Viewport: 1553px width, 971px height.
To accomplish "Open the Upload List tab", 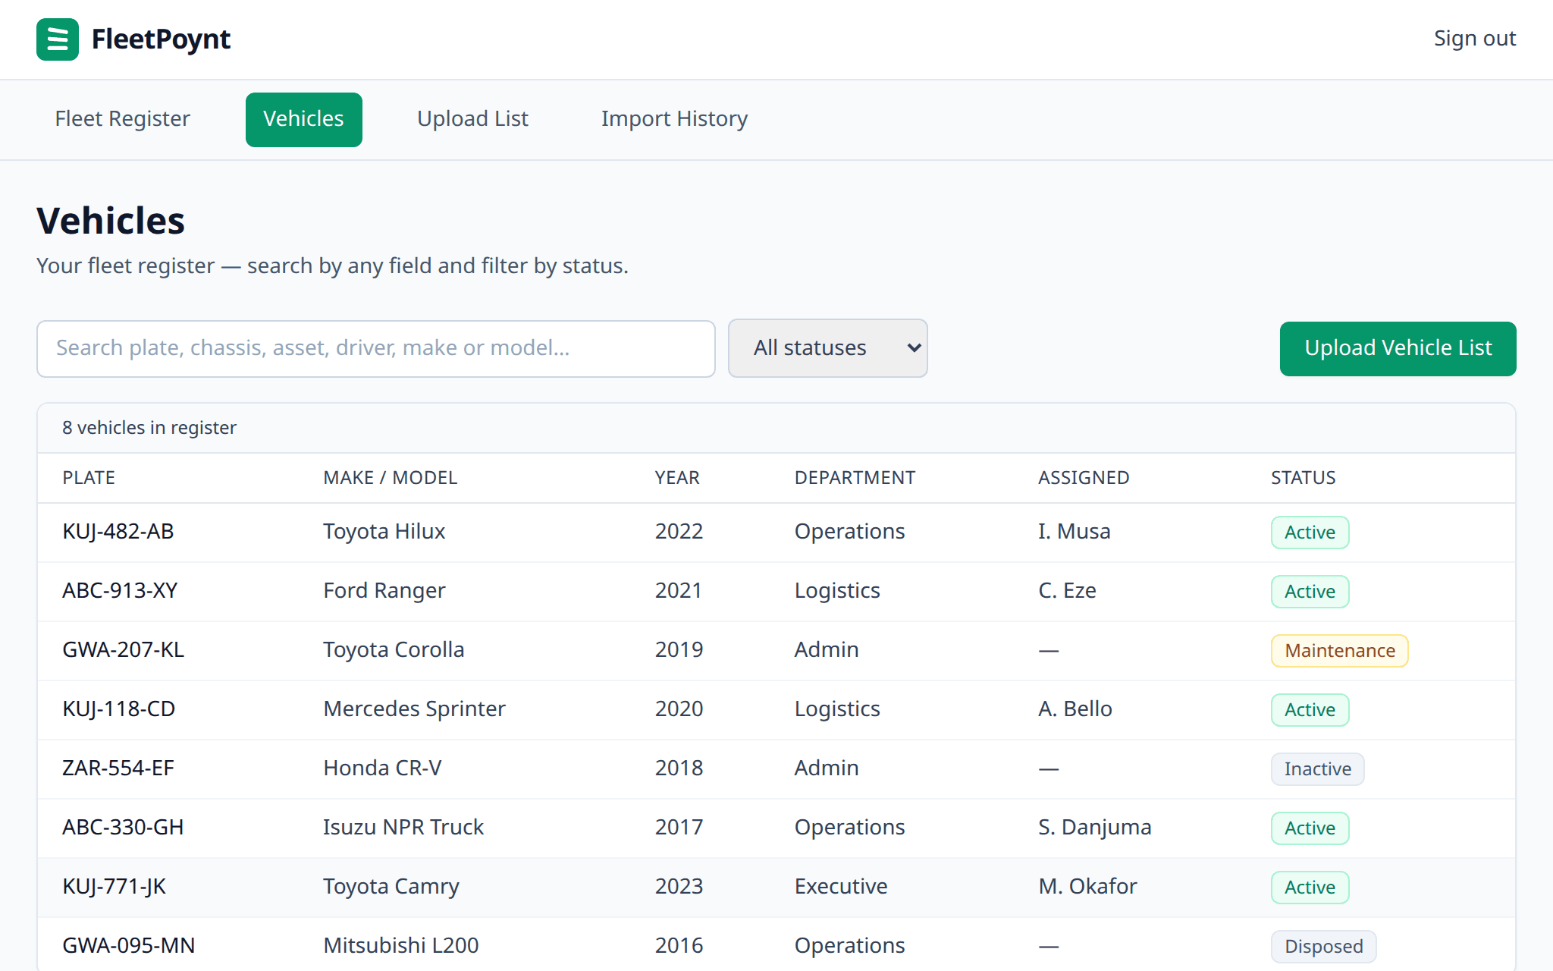I will click(x=472, y=119).
